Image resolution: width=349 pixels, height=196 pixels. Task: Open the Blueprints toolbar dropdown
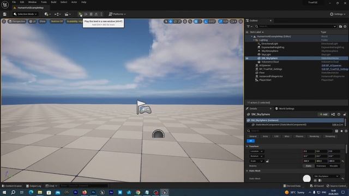[57, 14]
